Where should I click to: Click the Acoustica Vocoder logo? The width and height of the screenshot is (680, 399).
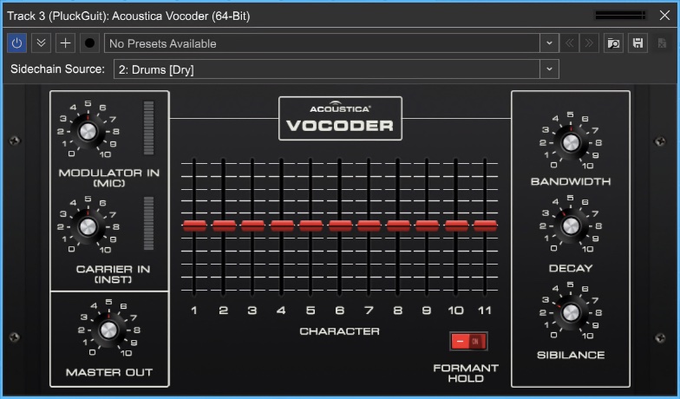click(340, 118)
